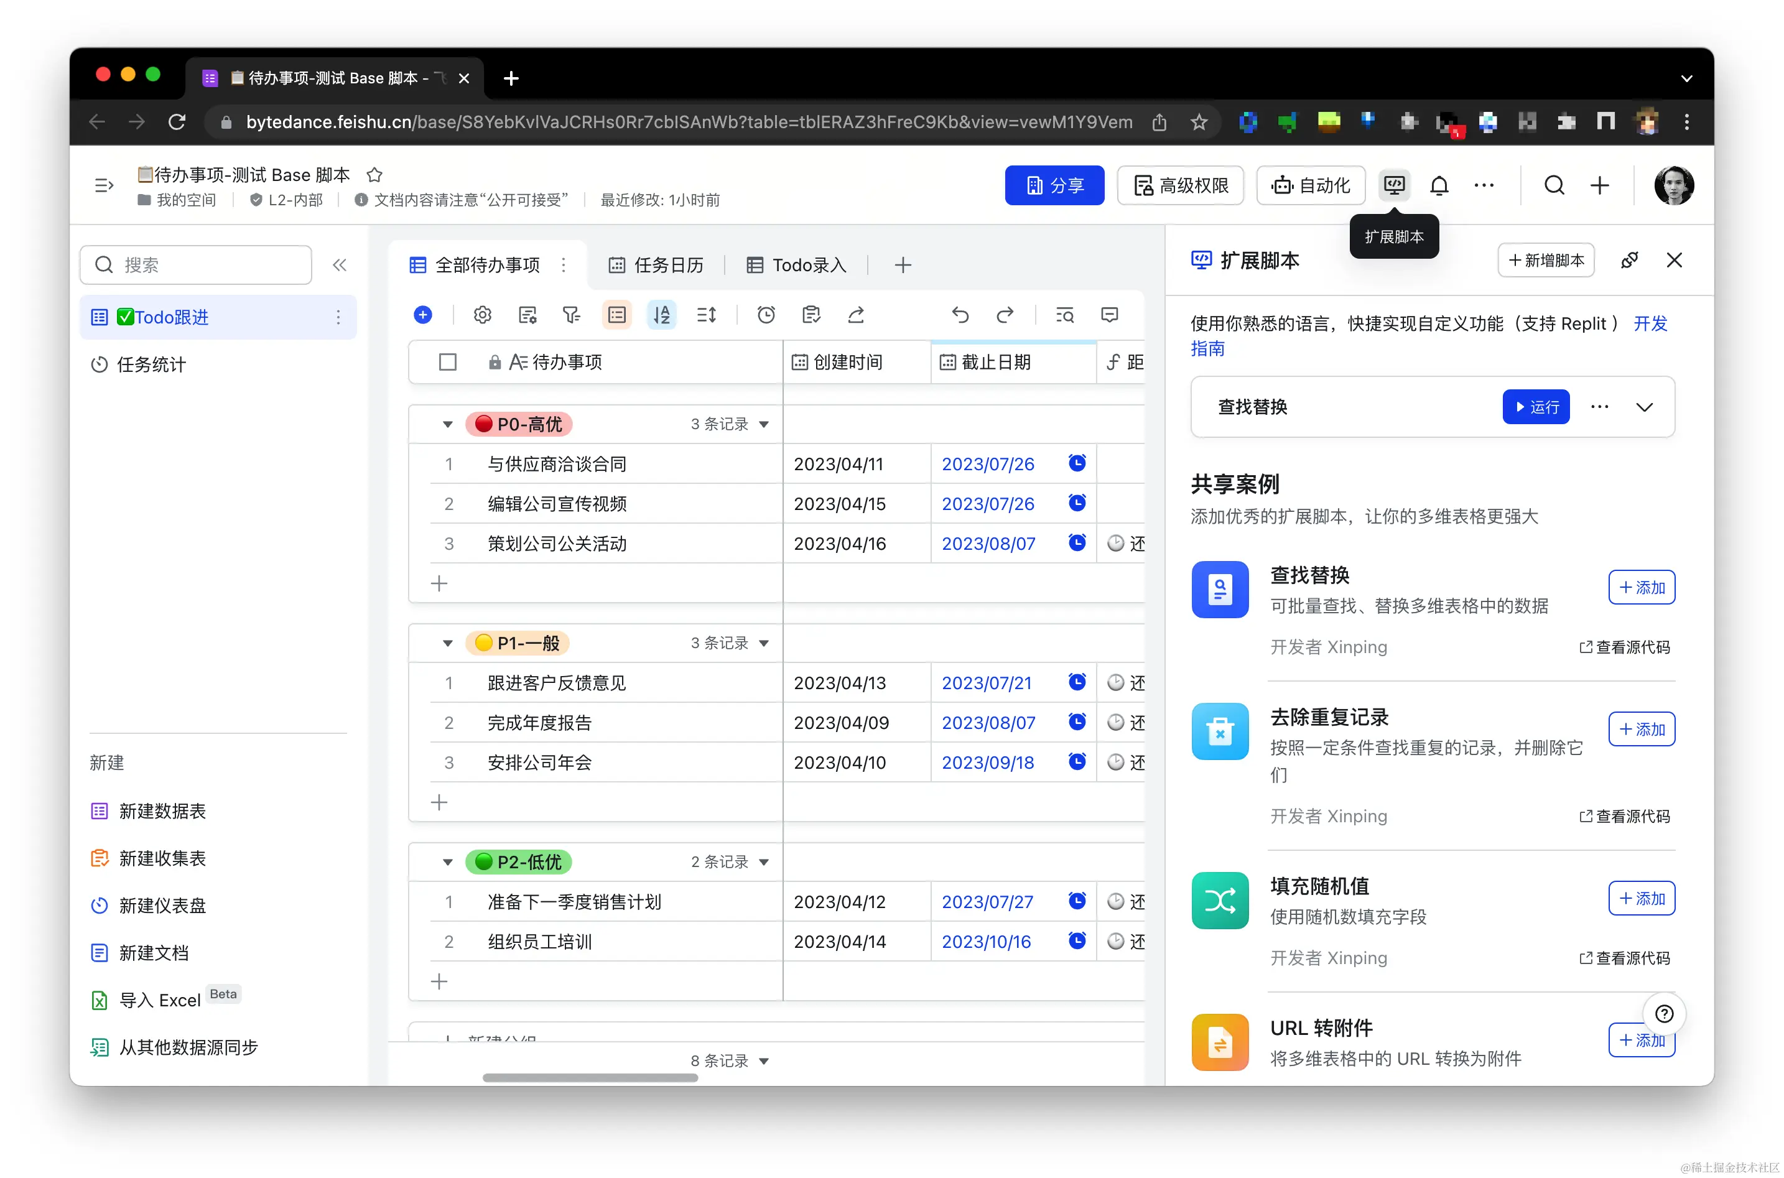
Task: Open deadline 2023/08/07 of 策划公司公关活动
Action: [x=988, y=543]
